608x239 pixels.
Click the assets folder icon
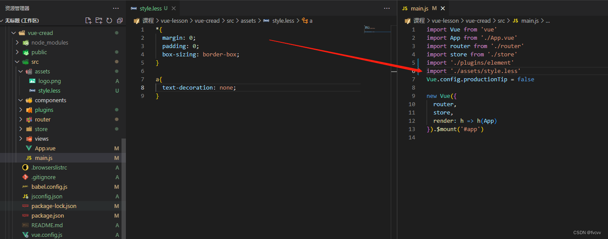(29, 71)
